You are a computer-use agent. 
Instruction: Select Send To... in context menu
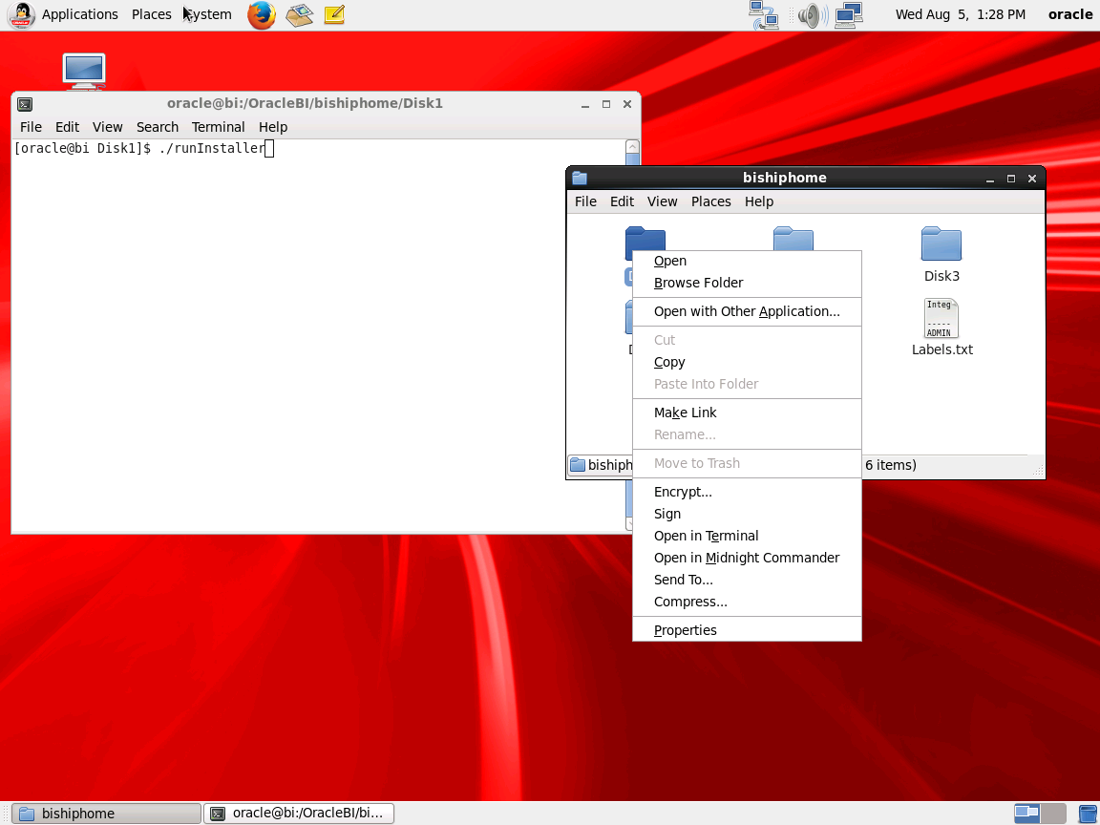pyautogui.click(x=747, y=580)
